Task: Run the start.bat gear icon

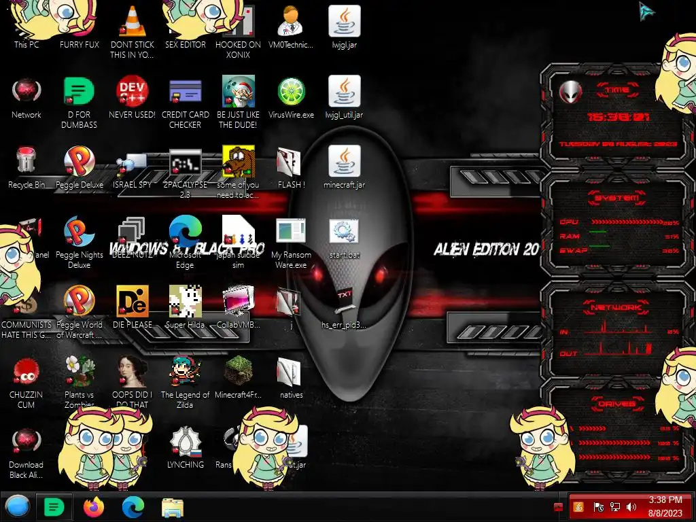Action: click(345, 237)
